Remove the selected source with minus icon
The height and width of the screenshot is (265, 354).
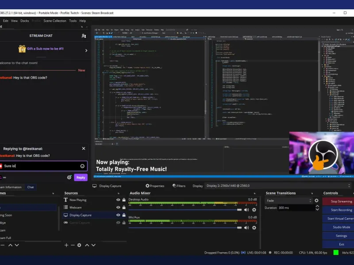[73, 245]
